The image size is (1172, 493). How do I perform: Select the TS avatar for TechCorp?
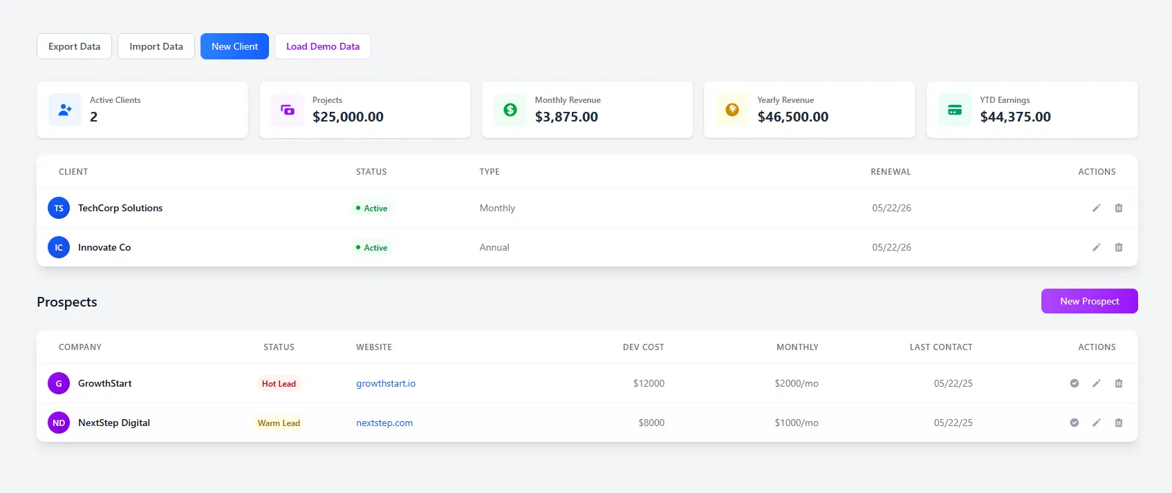click(x=59, y=208)
